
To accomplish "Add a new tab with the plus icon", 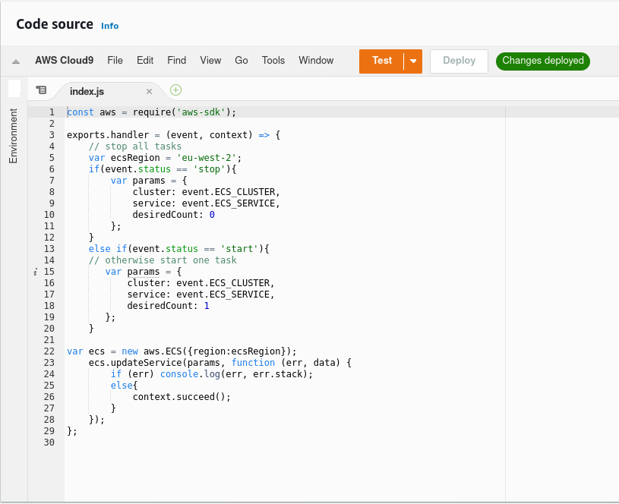I will [x=176, y=90].
